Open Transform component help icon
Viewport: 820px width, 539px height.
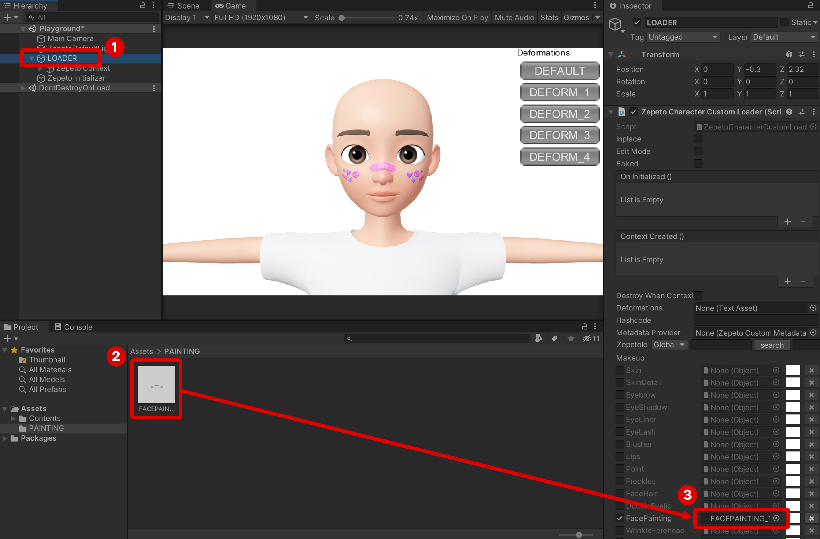point(789,54)
